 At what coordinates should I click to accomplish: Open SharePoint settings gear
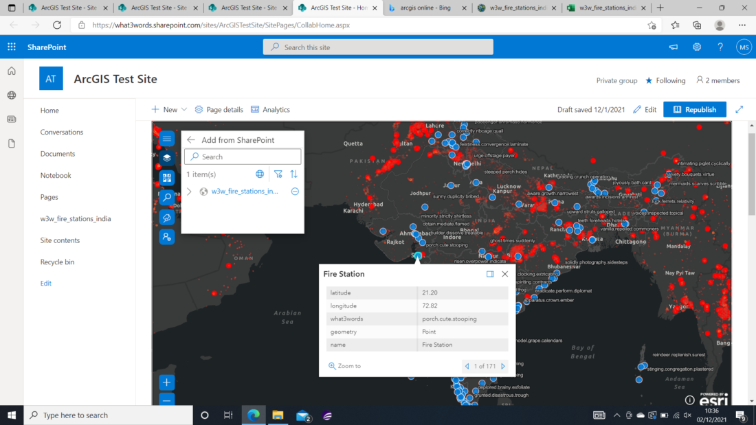[697, 47]
